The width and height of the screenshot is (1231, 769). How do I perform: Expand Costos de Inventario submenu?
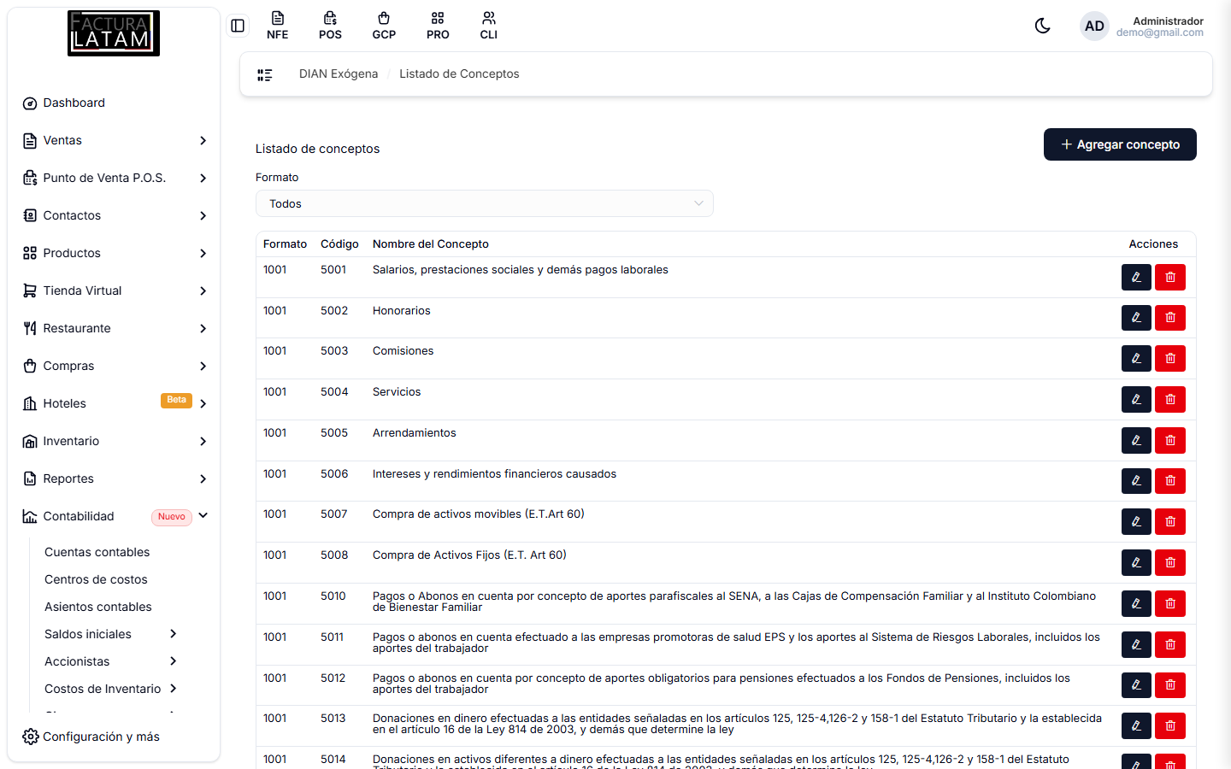[x=111, y=689]
